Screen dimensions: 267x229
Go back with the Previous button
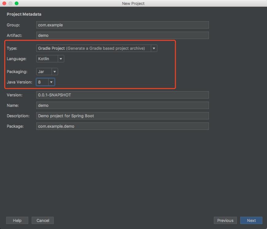(x=225, y=220)
